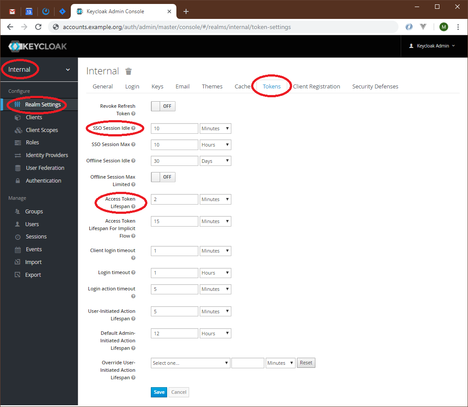
Task: Open Export under Manage
Action: coord(33,275)
